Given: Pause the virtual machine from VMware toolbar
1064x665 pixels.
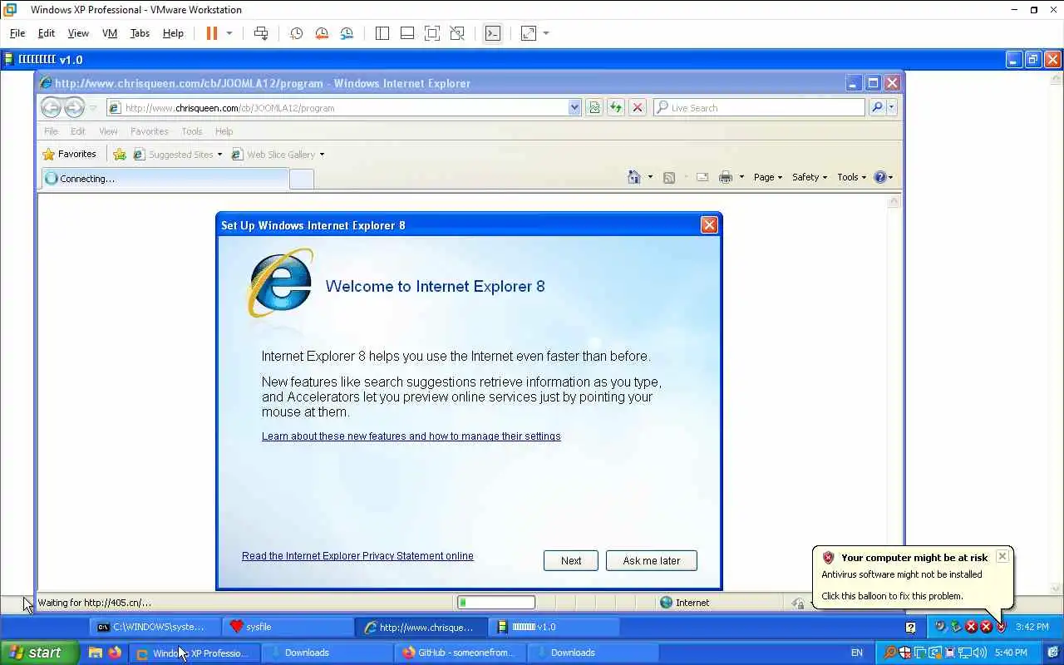Looking at the screenshot, I should [x=211, y=33].
